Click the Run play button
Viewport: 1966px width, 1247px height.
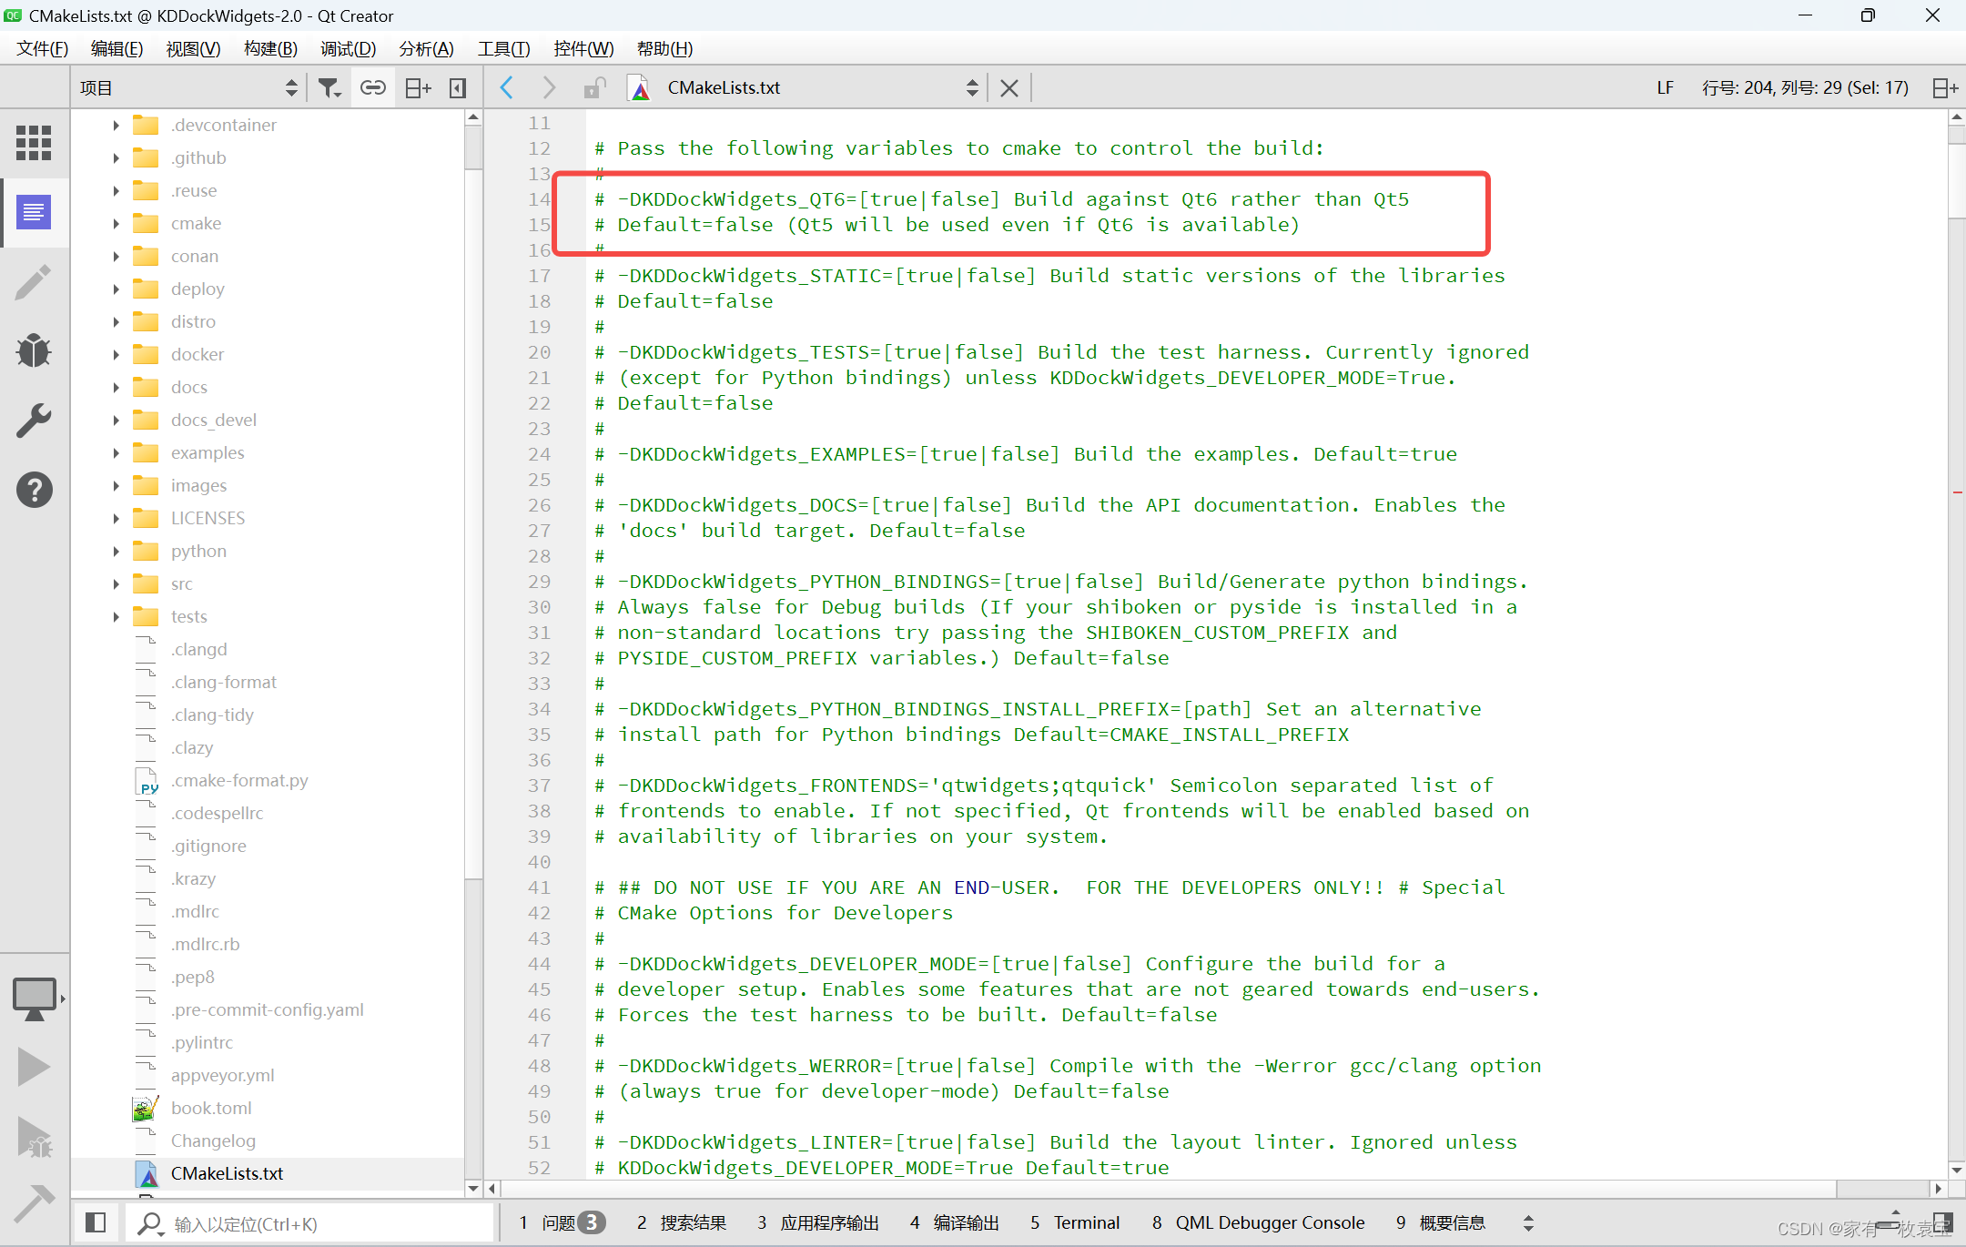(34, 1067)
